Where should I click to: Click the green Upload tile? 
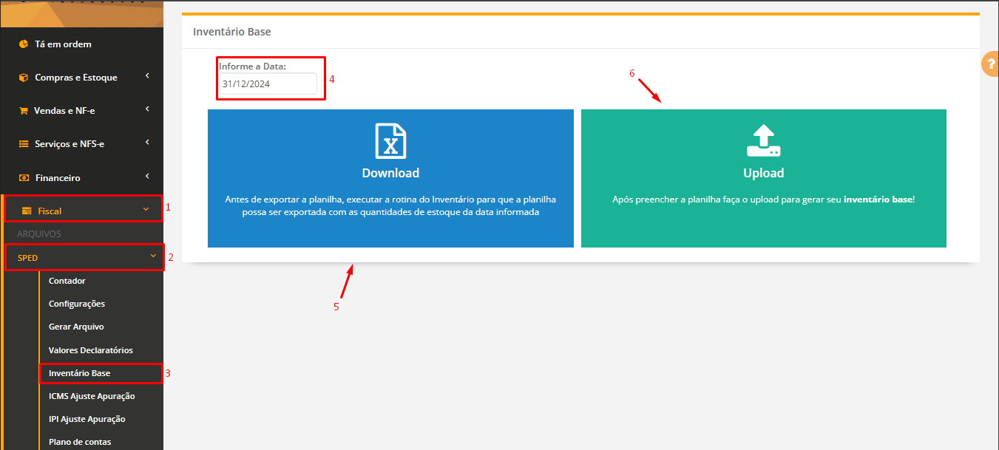tap(763, 179)
